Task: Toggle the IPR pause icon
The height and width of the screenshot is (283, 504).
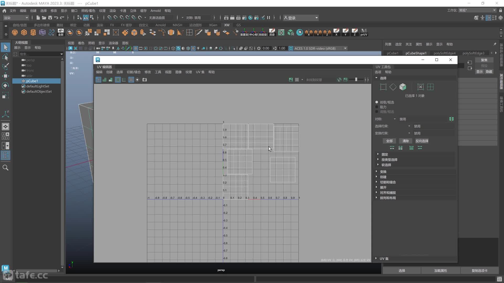Action: [269, 18]
